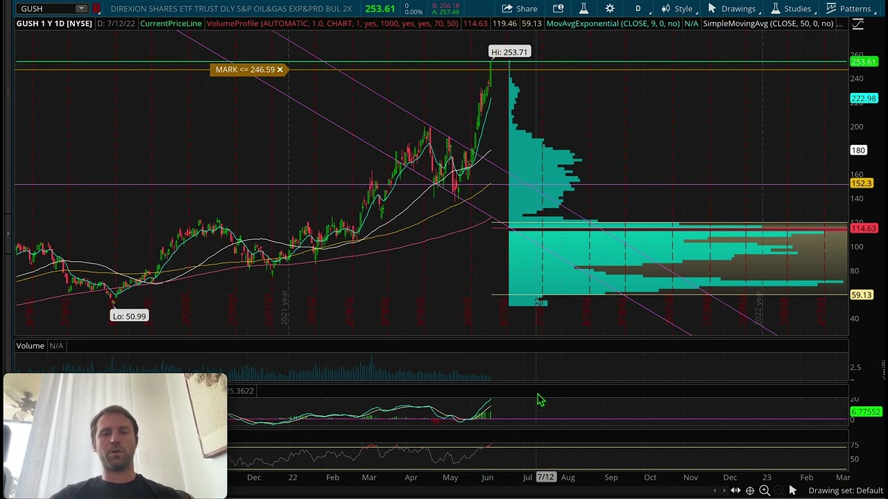Click the 7/12 date marker on time axis
This screenshot has height=499, width=888.
(546, 478)
